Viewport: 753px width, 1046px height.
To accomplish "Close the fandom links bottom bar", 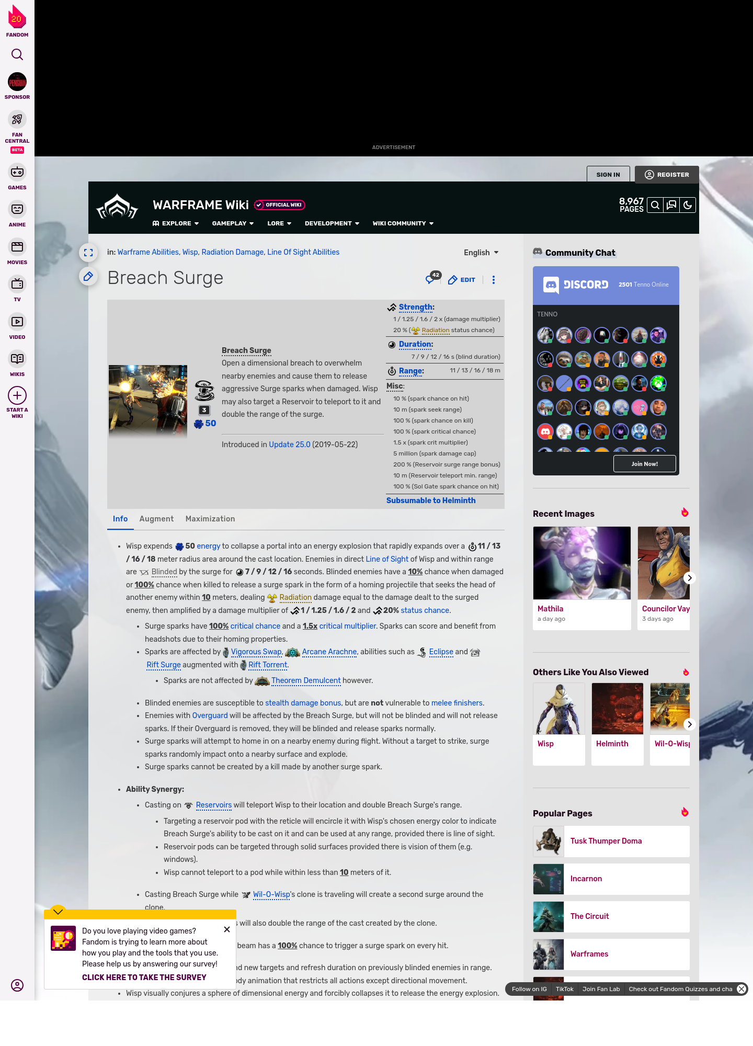I will point(741,989).
